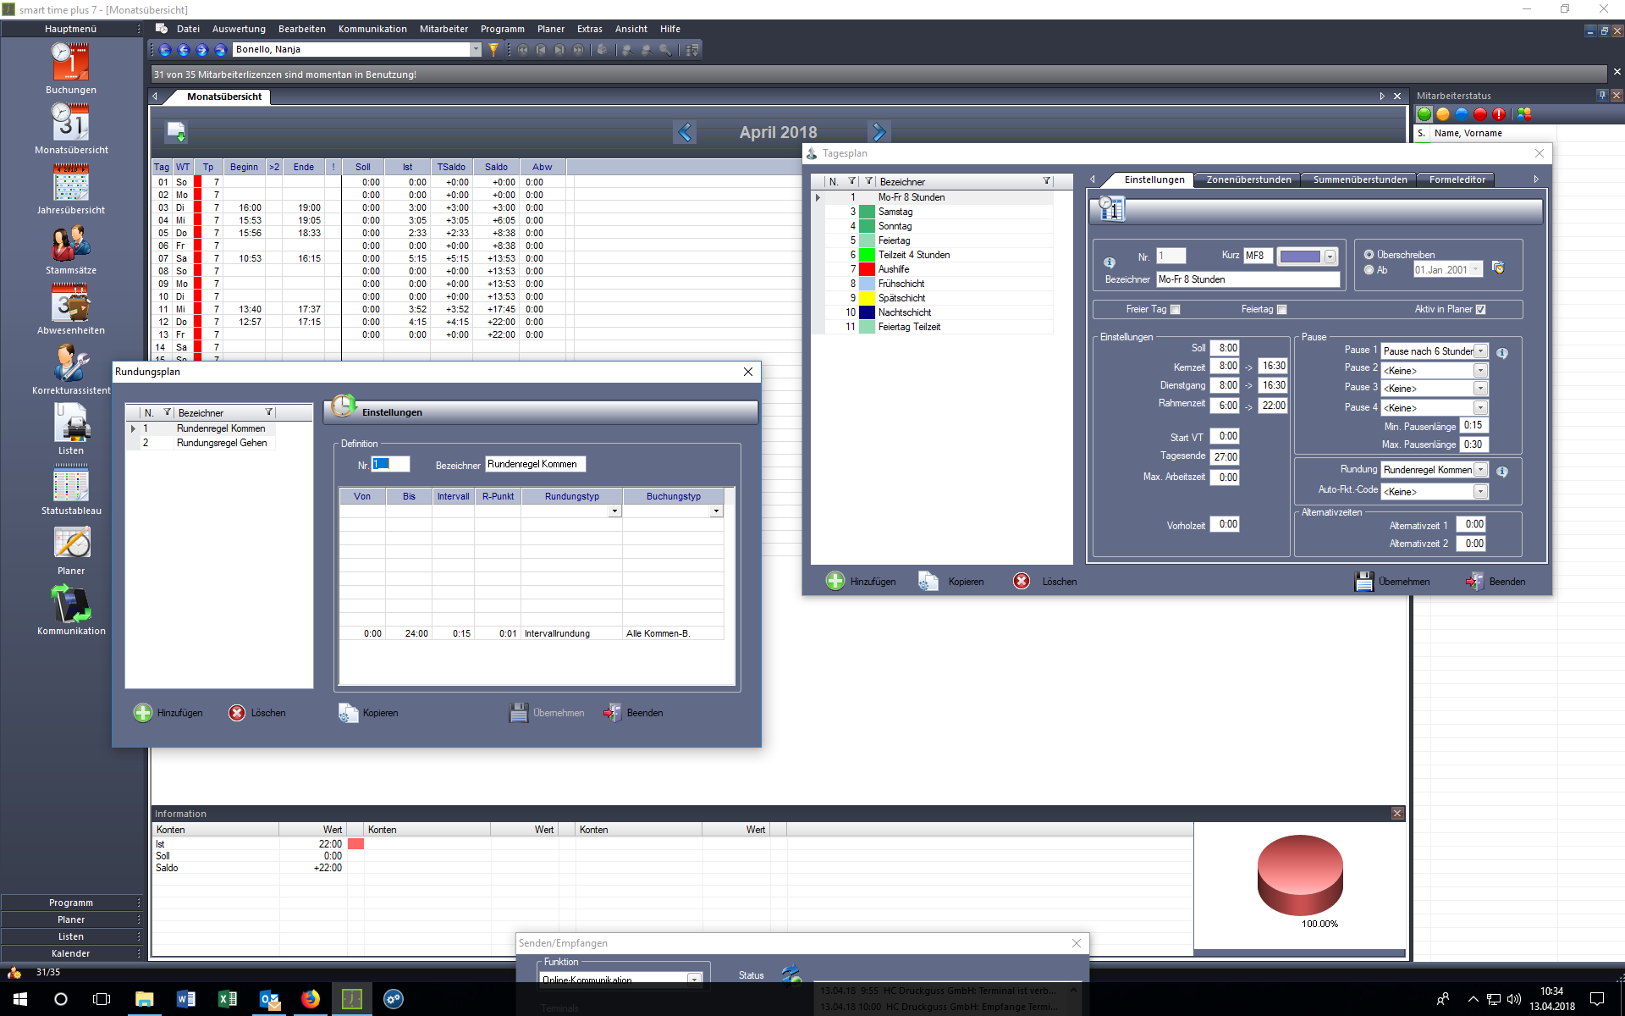This screenshot has width=1625, height=1016.
Task: Click the Bezeichner field Rundenregel Kommen
Action: pos(535,464)
